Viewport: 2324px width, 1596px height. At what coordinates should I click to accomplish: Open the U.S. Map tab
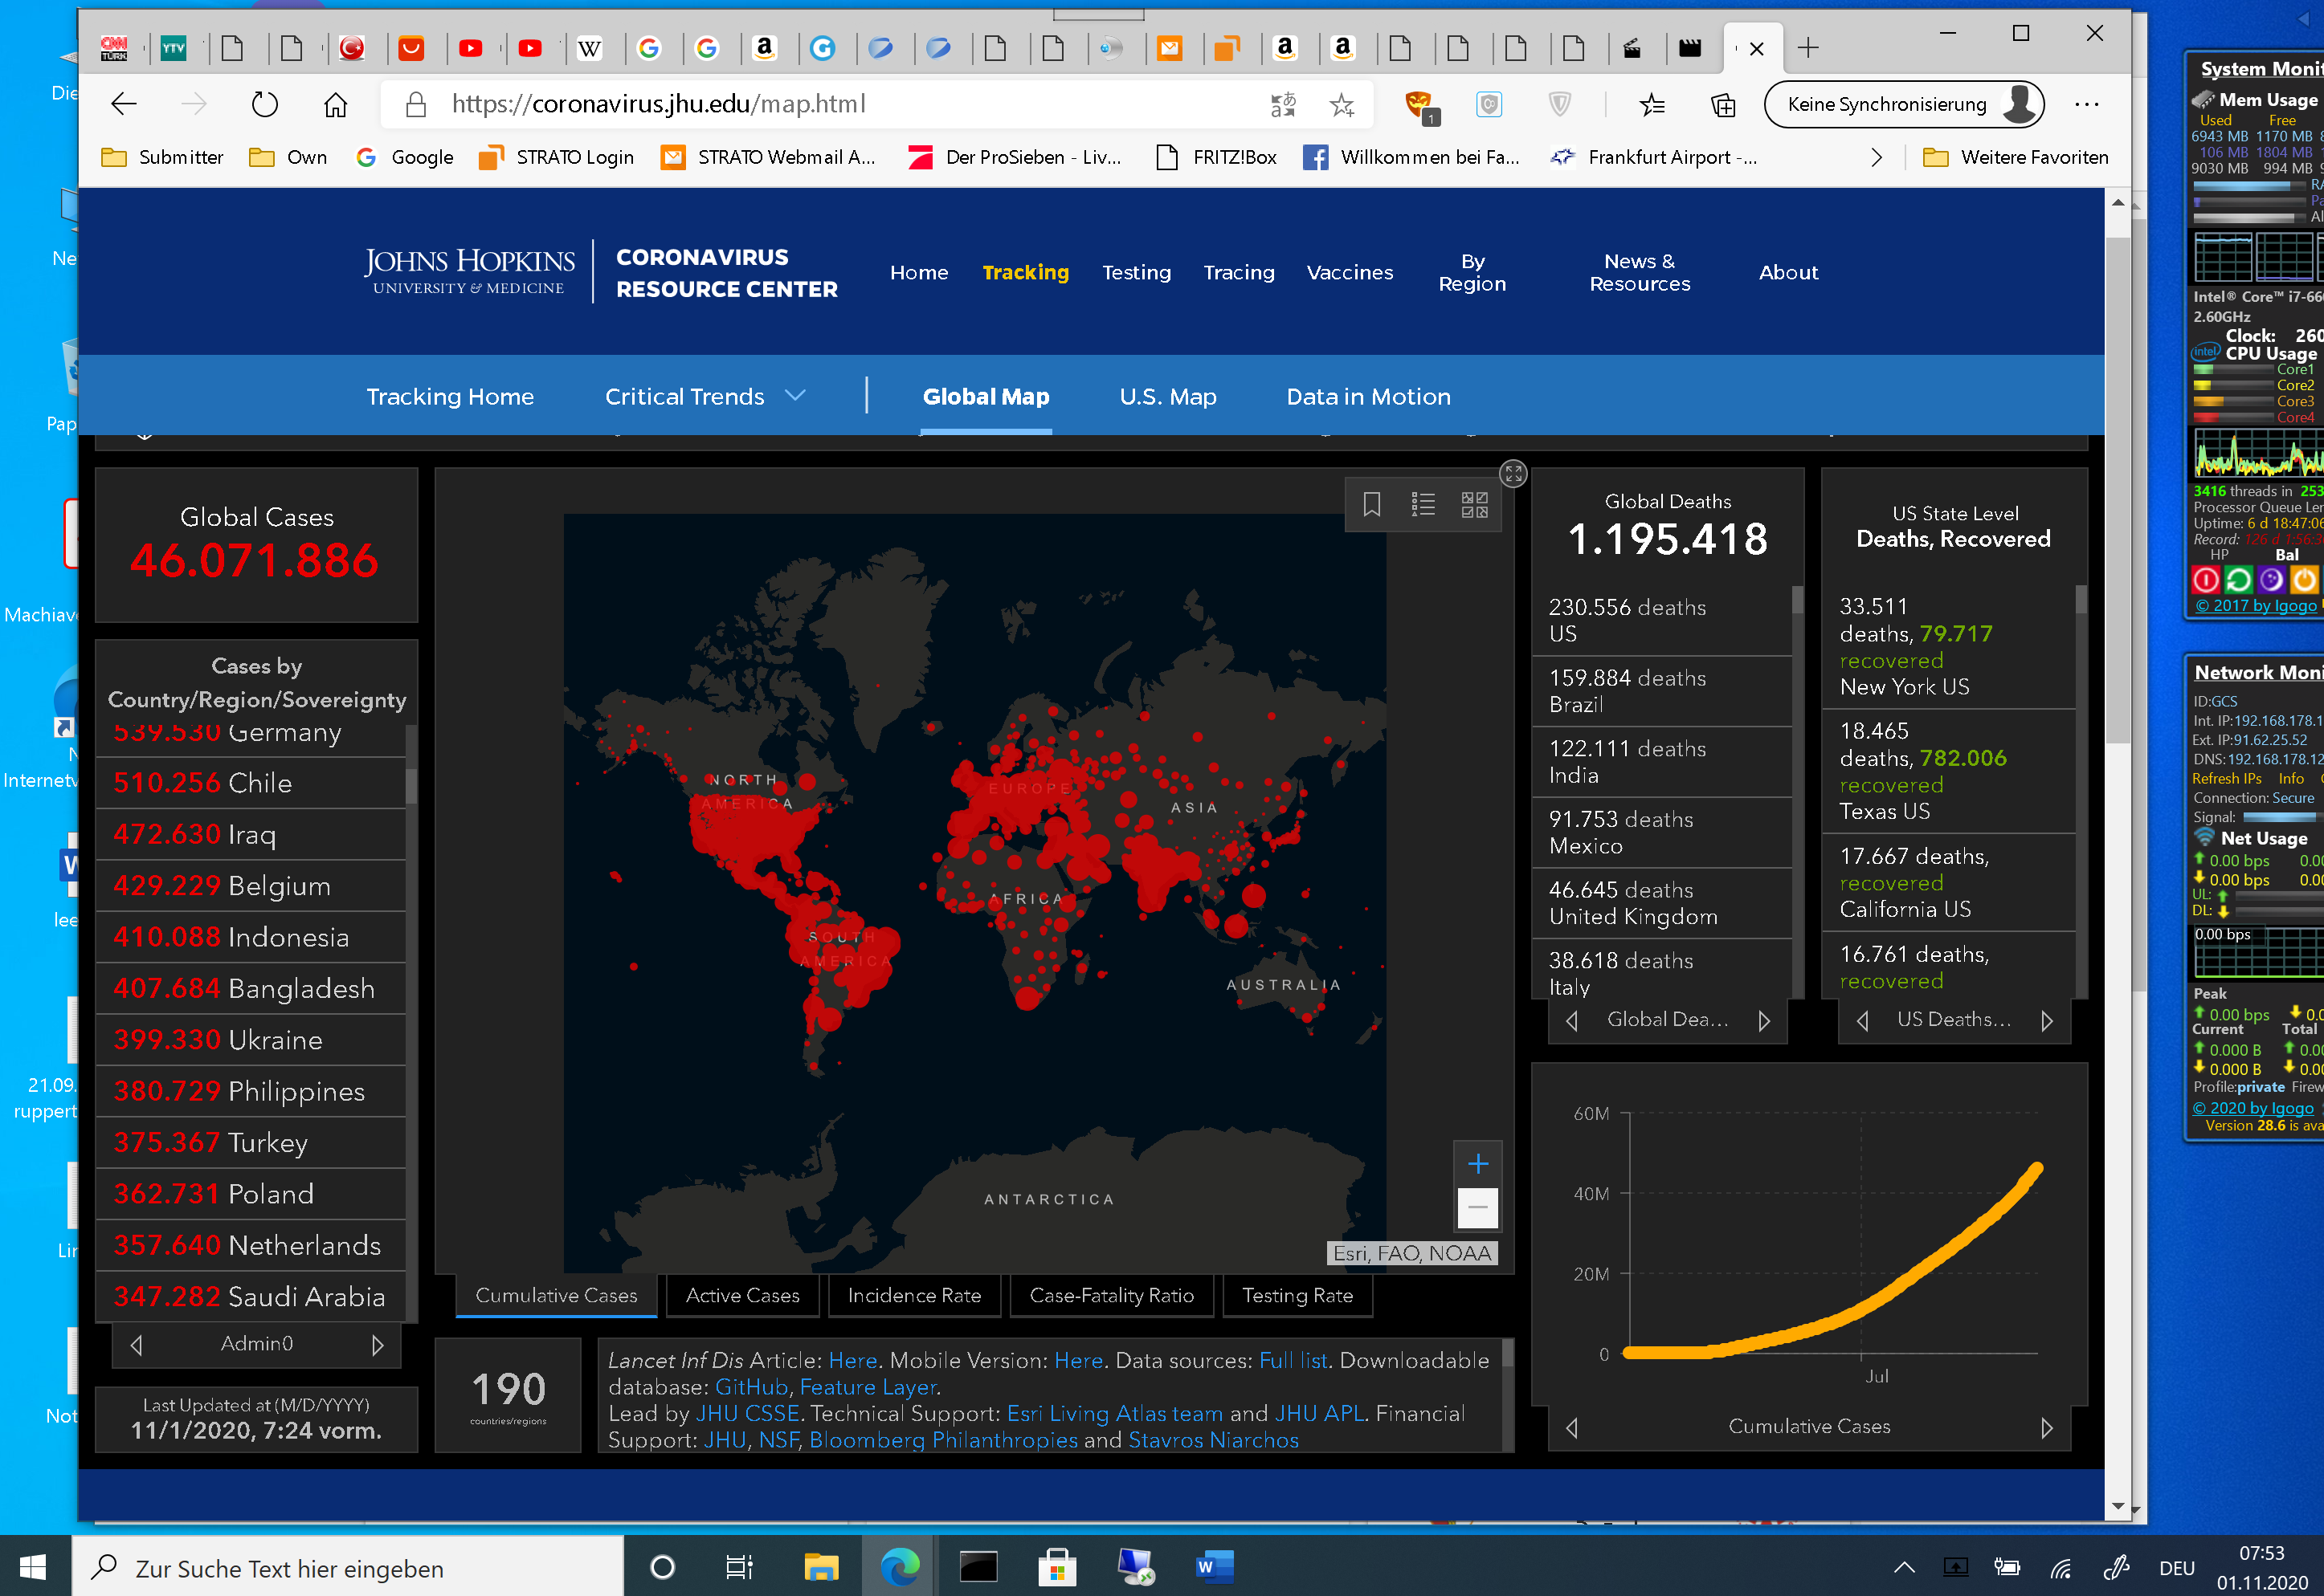point(1167,397)
